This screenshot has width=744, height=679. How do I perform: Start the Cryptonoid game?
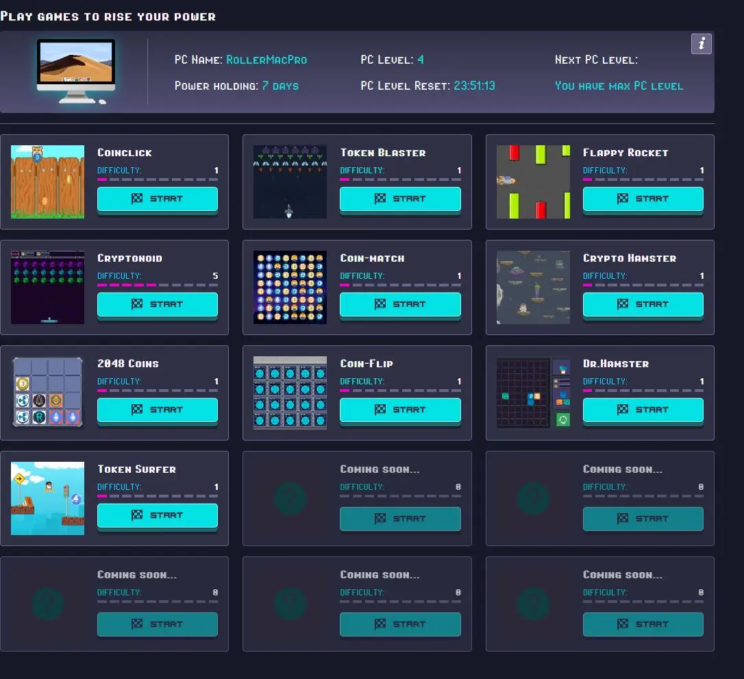click(x=158, y=304)
